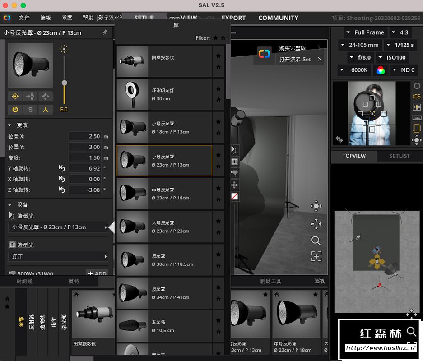This screenshot has width=423, height=361.
Task: Pin the light properties panel
Action: pyautogui.click(x=105, y=32)
